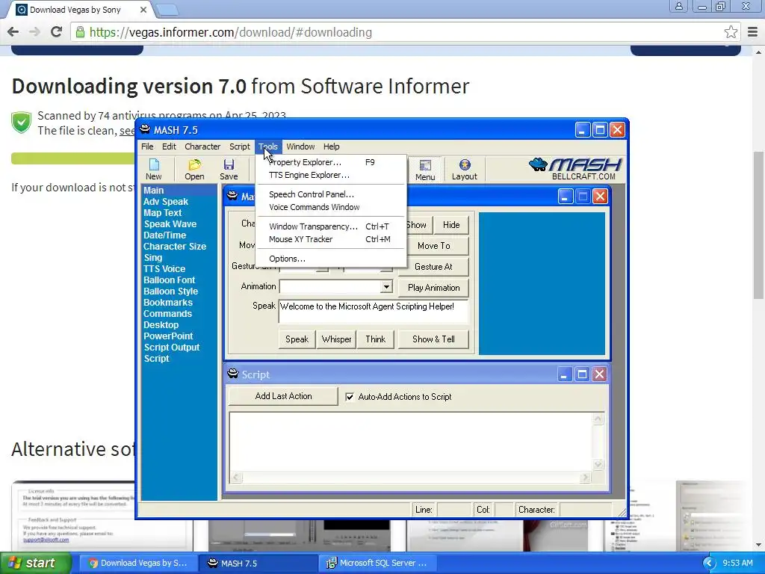Expand the Animation dropdown list

(x=386, y=286)
